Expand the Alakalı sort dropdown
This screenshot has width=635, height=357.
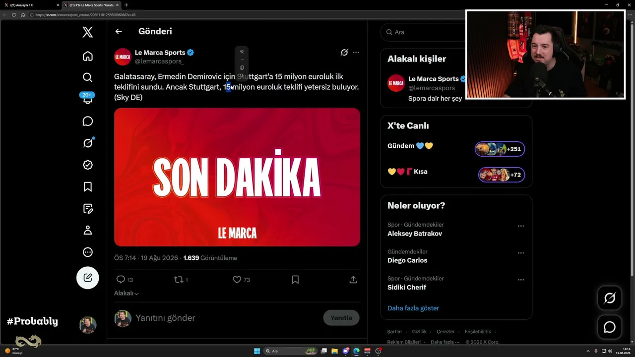point(127,293)
